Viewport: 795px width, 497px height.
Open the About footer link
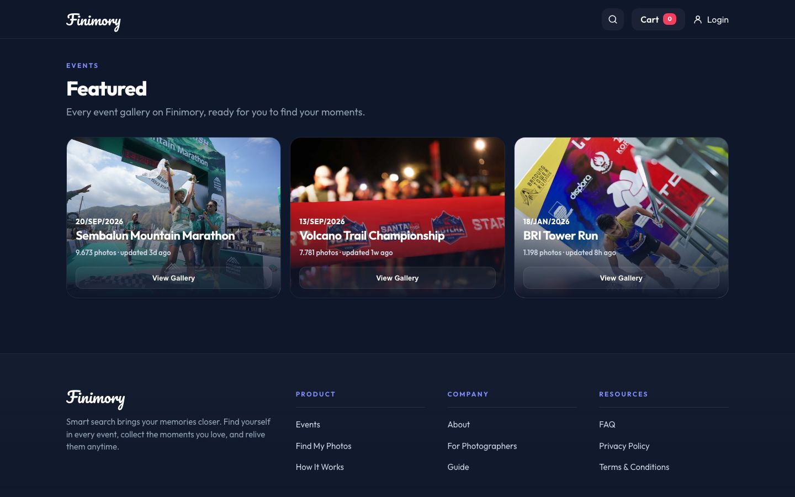pos(459,425)
